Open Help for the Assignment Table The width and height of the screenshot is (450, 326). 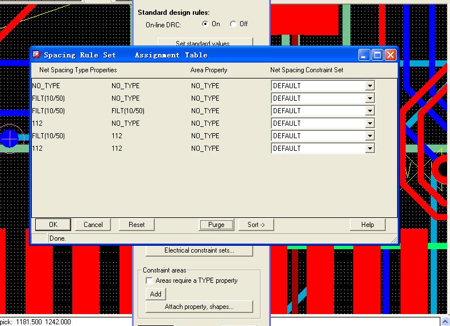pyautogui.click(x=368, y=225)
